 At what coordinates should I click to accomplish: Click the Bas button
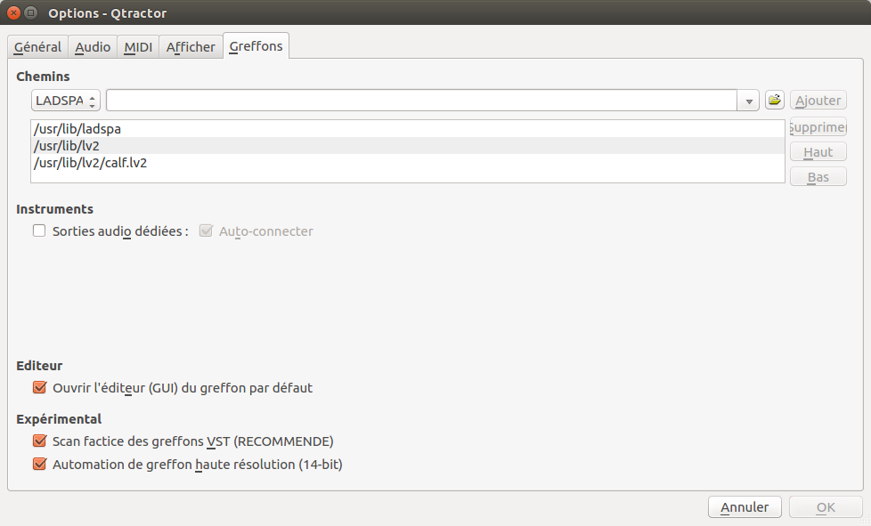point(818,177)
